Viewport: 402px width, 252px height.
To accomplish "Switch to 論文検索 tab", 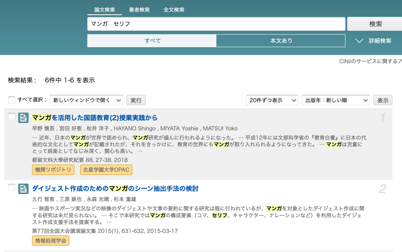I will [105, 10].
